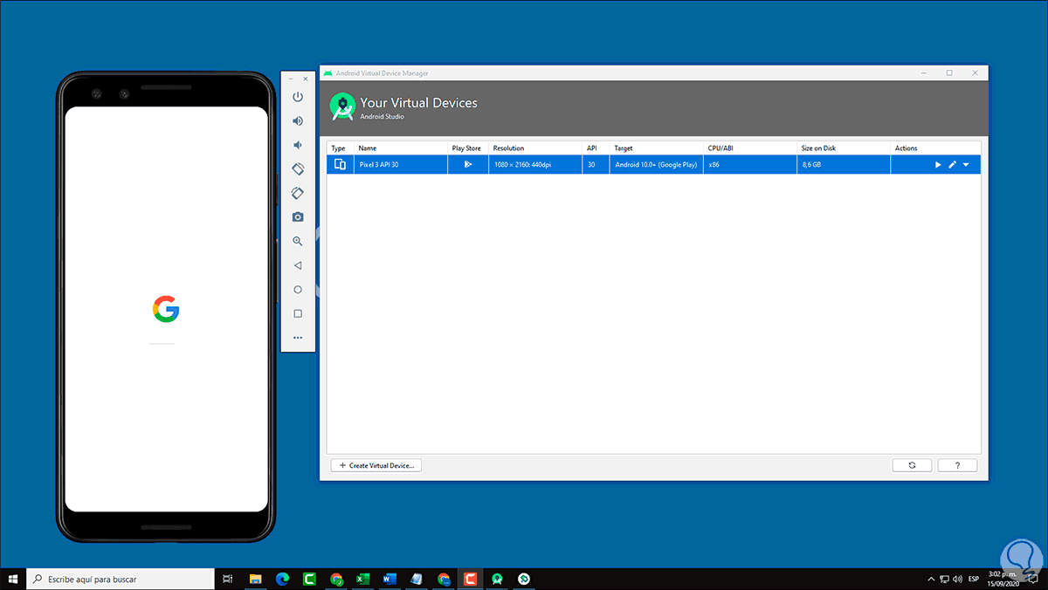Tap the emulator Home circle button
The image size is (1048, 590).
[298, 289]
